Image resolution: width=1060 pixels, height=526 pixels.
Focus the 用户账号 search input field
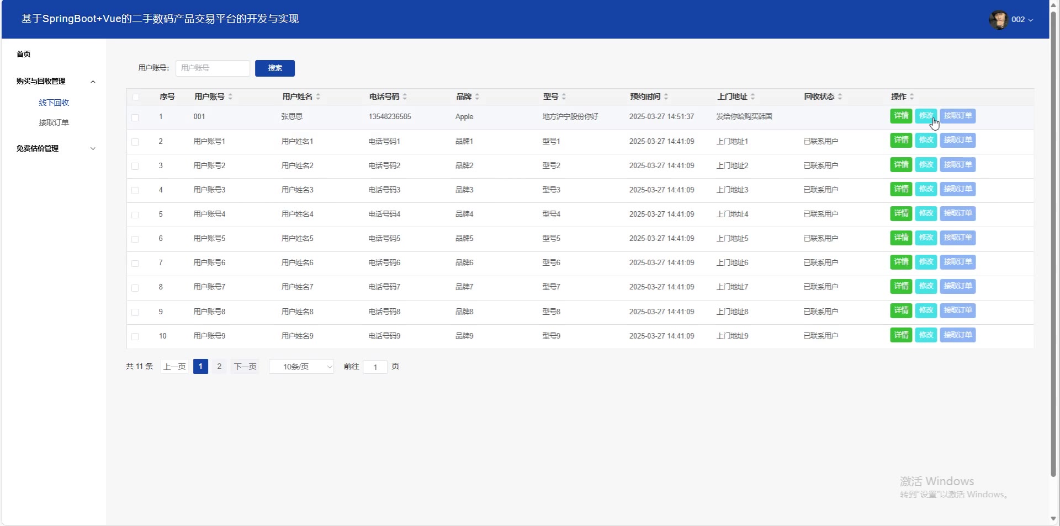(x=213, y=68)
